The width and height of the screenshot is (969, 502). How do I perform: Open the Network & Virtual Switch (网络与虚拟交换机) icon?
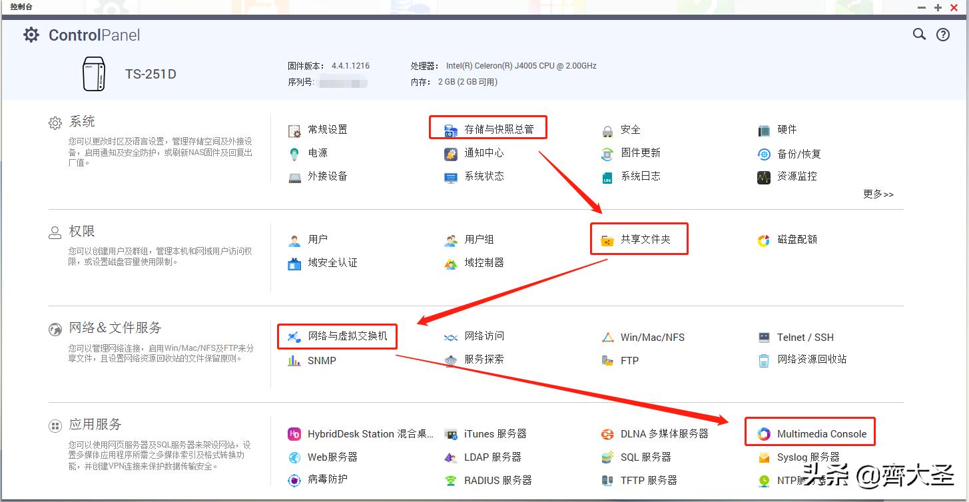pyautogui.click(x=294, y=336)
